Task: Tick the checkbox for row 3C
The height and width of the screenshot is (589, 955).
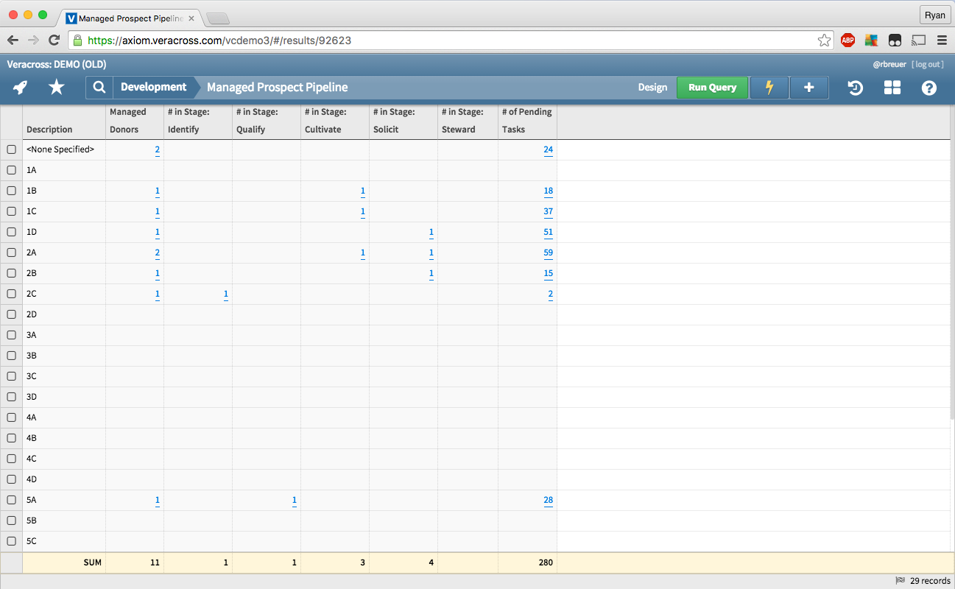Action: coord(11,376)
